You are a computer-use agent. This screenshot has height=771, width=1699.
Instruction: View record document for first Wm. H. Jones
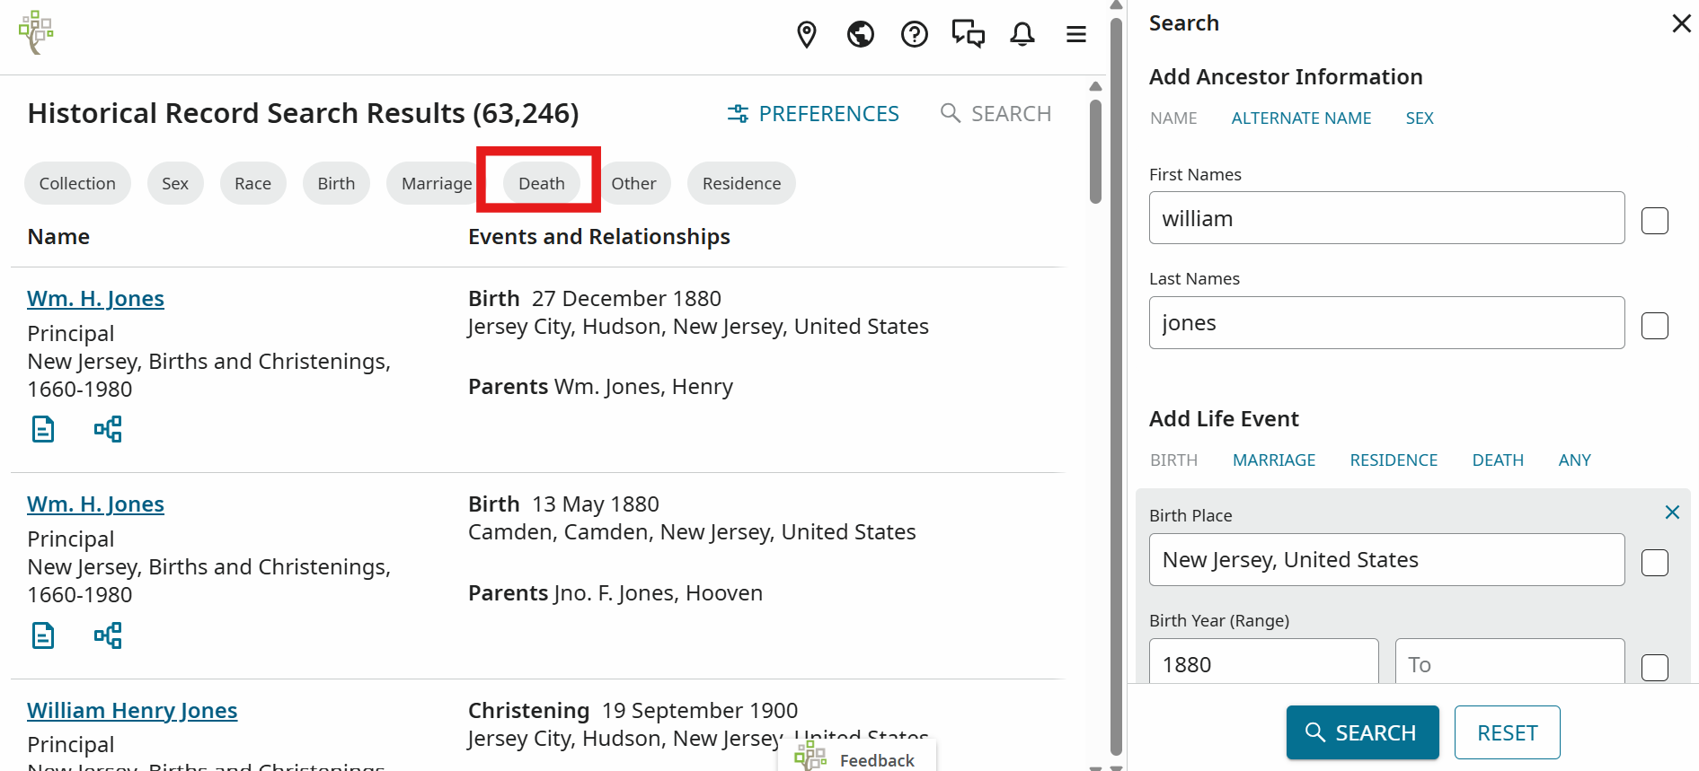pyautogui.click(x=43, y=429)
